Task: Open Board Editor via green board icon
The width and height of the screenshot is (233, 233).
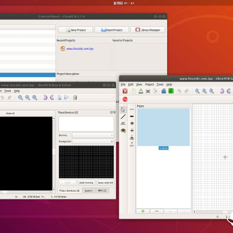Action: (171, 91)
